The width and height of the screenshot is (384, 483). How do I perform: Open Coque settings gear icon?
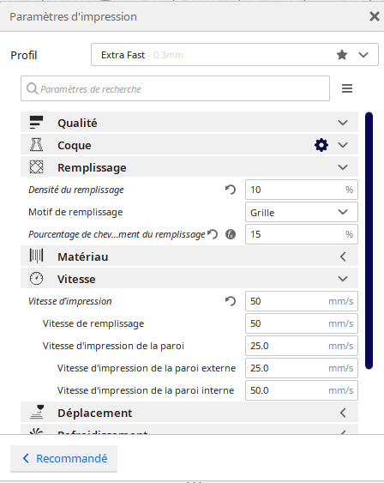click(x=321, y=145)
